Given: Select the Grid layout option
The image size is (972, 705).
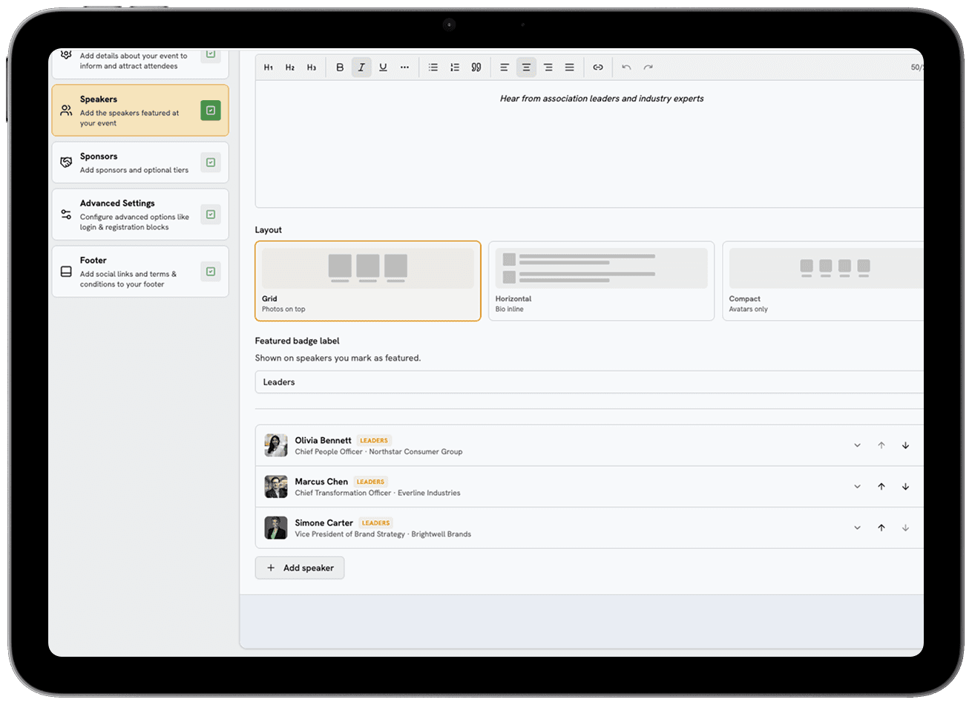Looking at the screenshot, I should click(368, 281).
